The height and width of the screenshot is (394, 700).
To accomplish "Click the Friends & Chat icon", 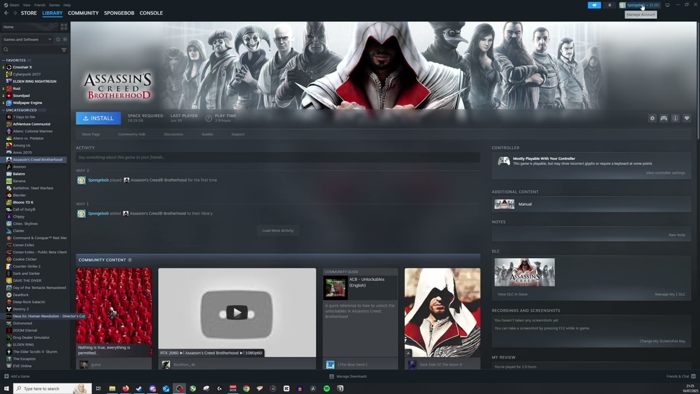I will tap(693, 376).
